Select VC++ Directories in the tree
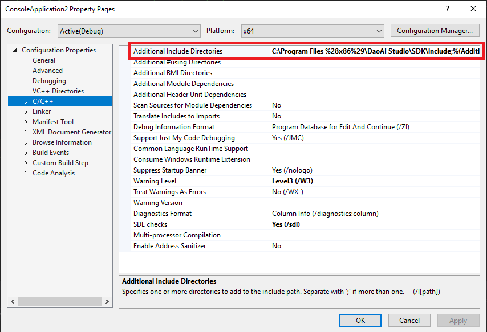 tap(58, 91)
